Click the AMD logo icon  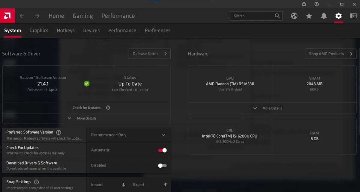coord(7,16)
